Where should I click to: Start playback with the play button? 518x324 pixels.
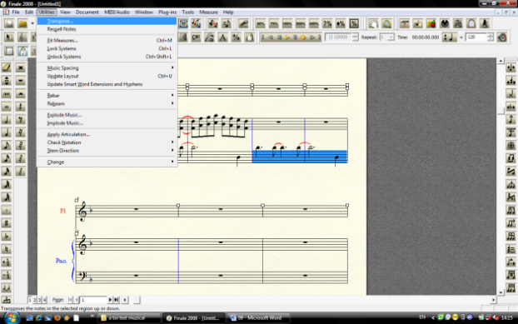[287, 37]
